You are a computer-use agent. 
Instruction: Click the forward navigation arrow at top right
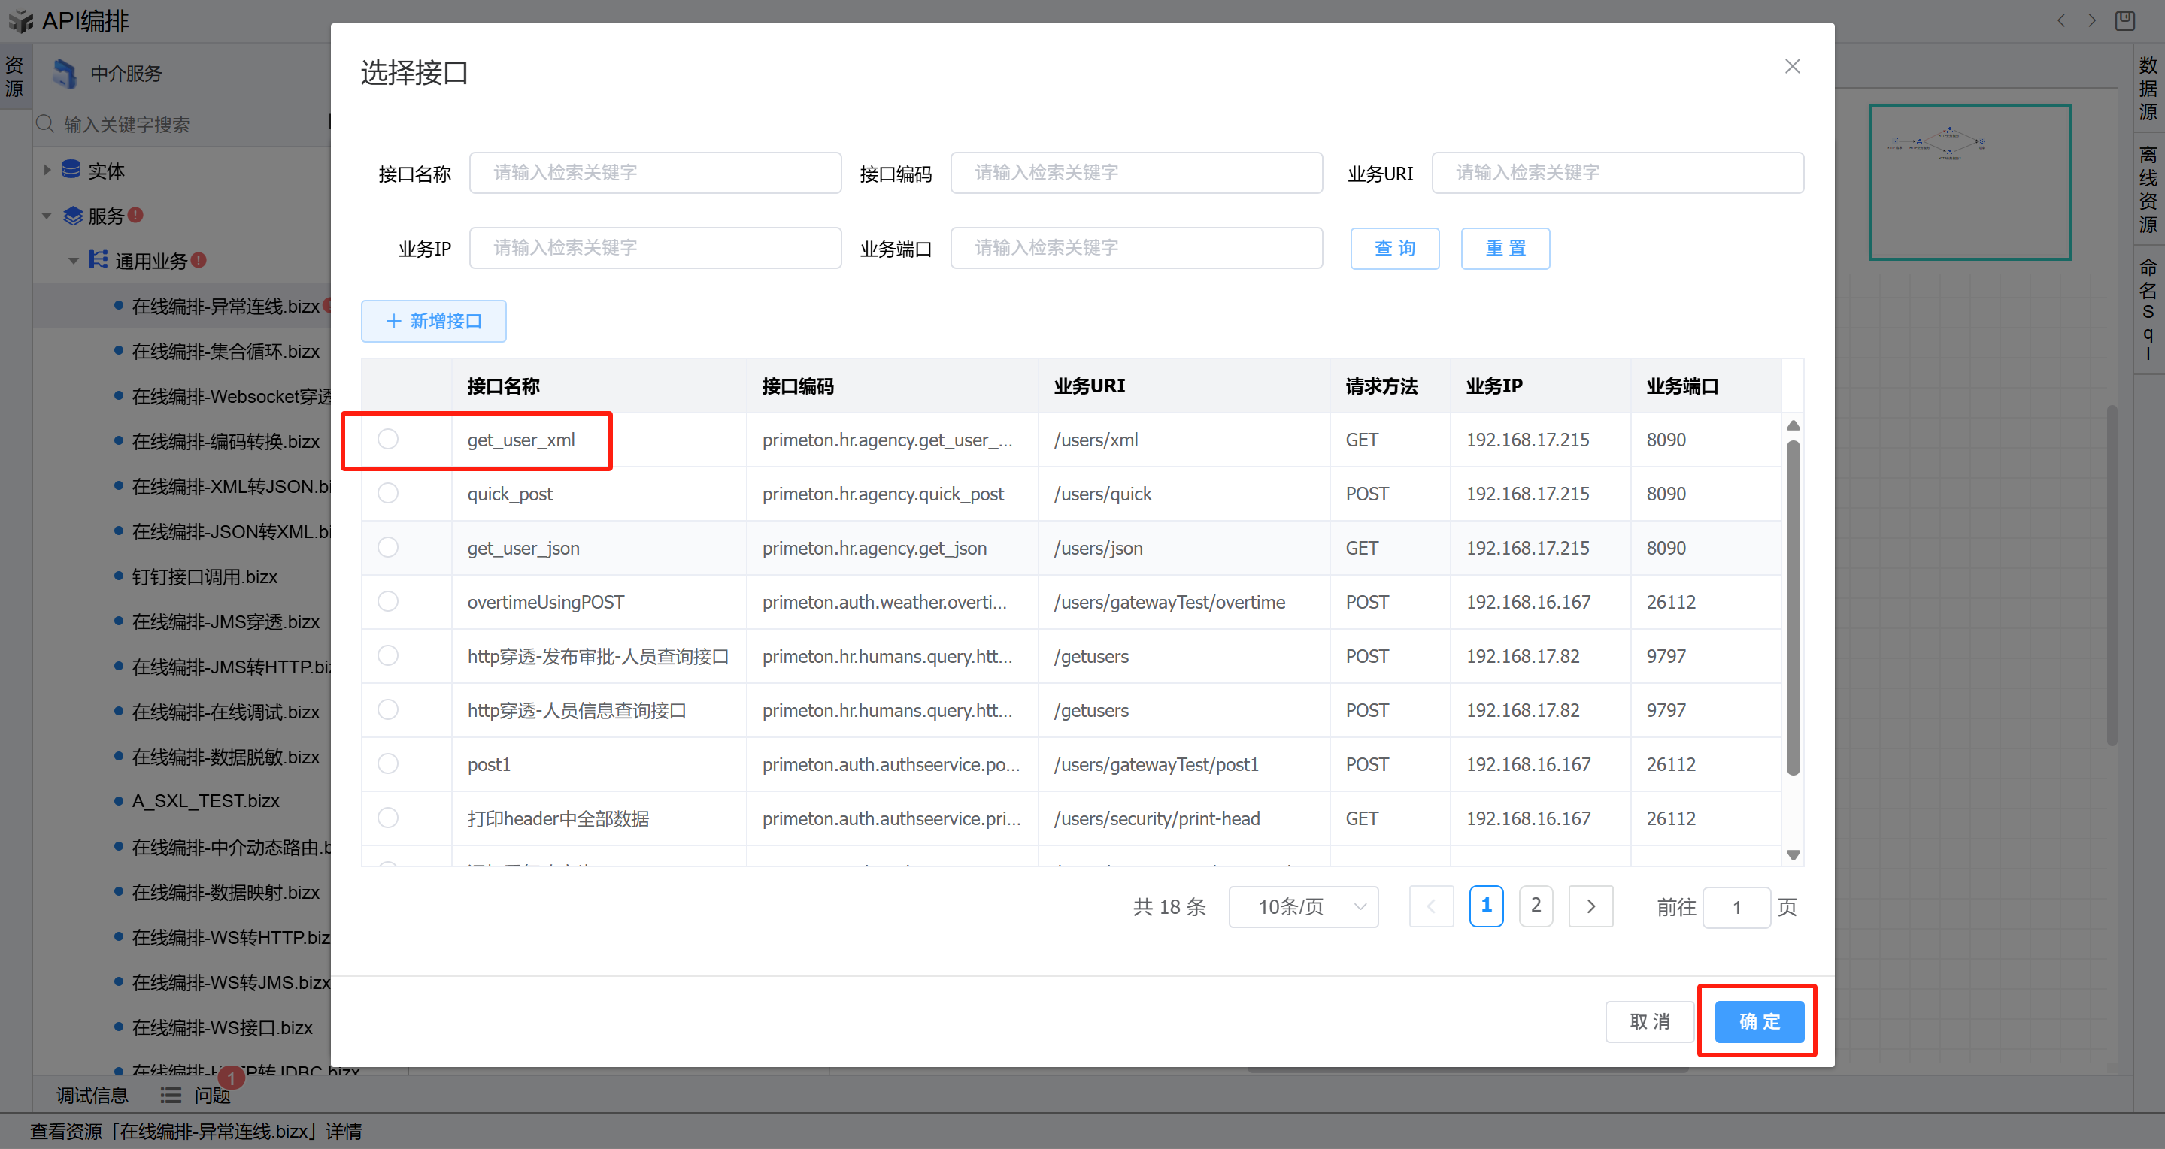point(2092,20)
